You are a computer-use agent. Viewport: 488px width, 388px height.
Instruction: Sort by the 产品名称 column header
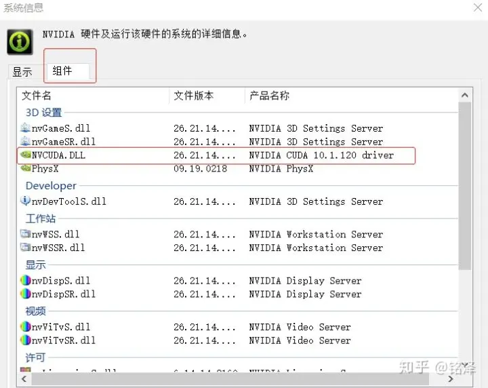pos(351,96)
